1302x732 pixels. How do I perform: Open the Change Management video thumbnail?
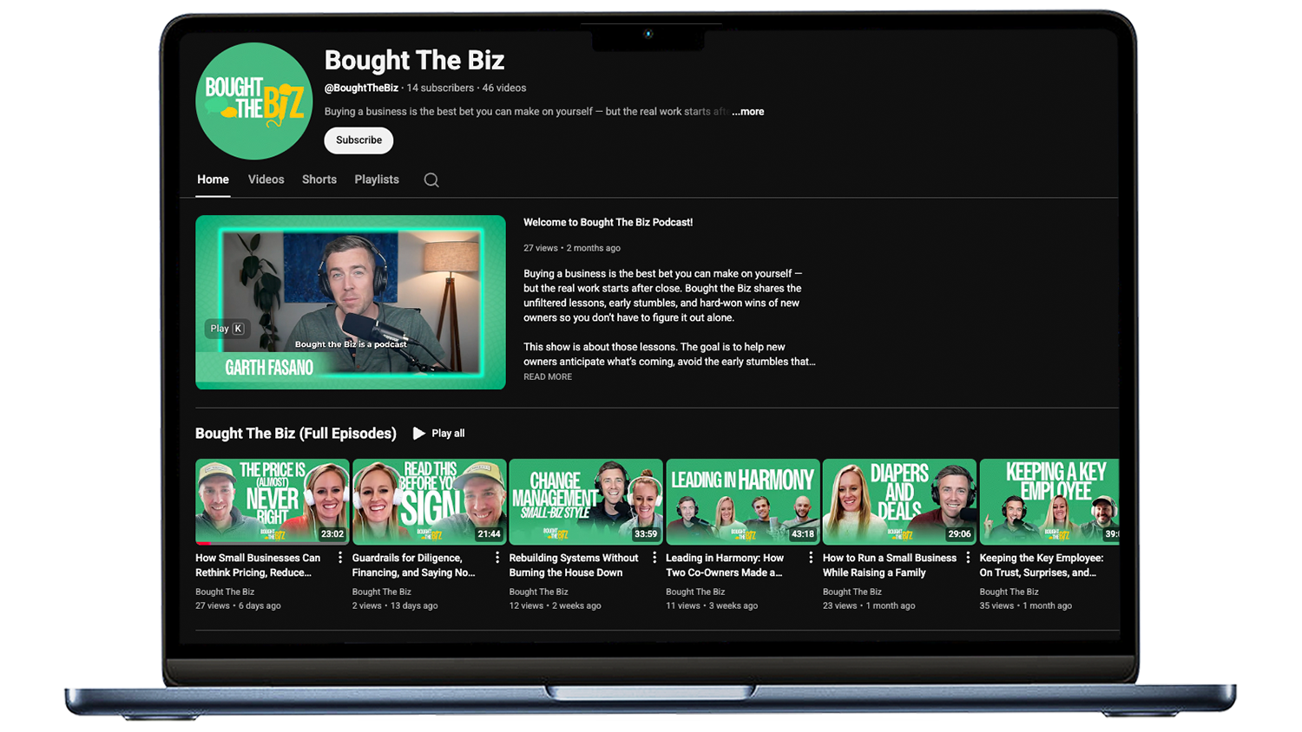585,501
